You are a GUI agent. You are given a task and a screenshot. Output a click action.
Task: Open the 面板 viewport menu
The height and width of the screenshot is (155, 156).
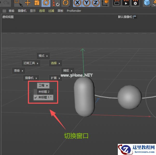(x=60, y=11)
